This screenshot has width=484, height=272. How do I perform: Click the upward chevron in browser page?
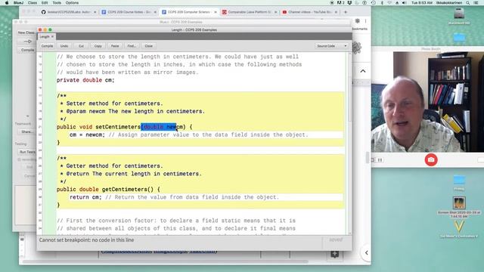363,71
